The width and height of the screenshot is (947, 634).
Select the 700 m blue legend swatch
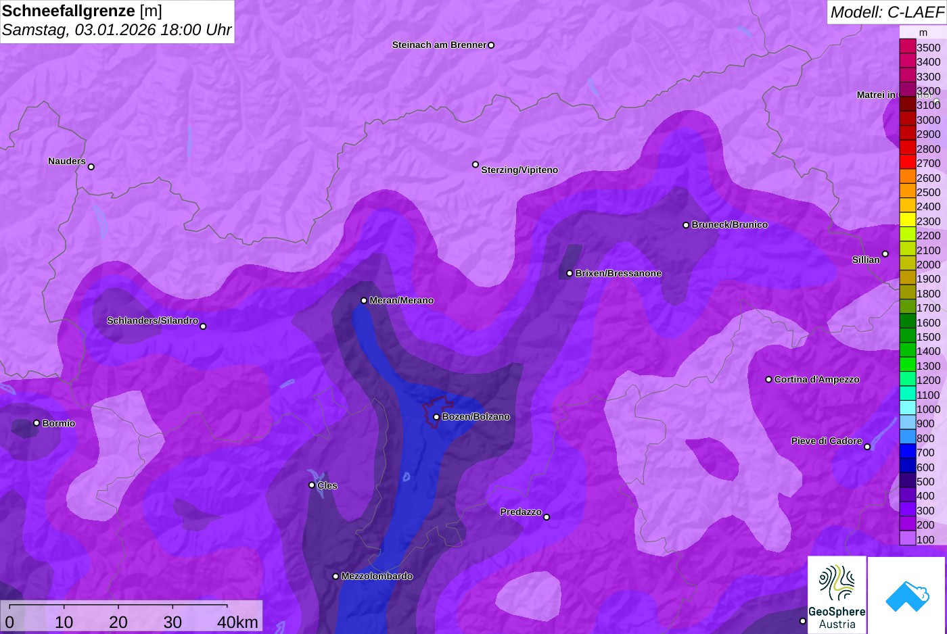[x=907, y=452]
